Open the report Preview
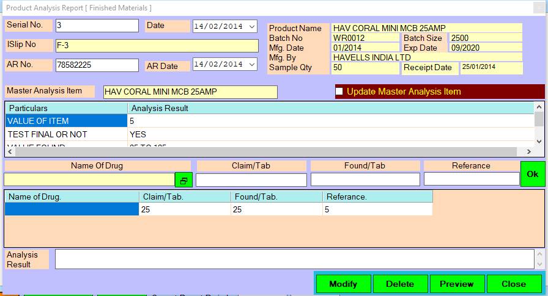The height and width of the screenshot is (296, 548). pyautogui.click(x=456, y=284)
